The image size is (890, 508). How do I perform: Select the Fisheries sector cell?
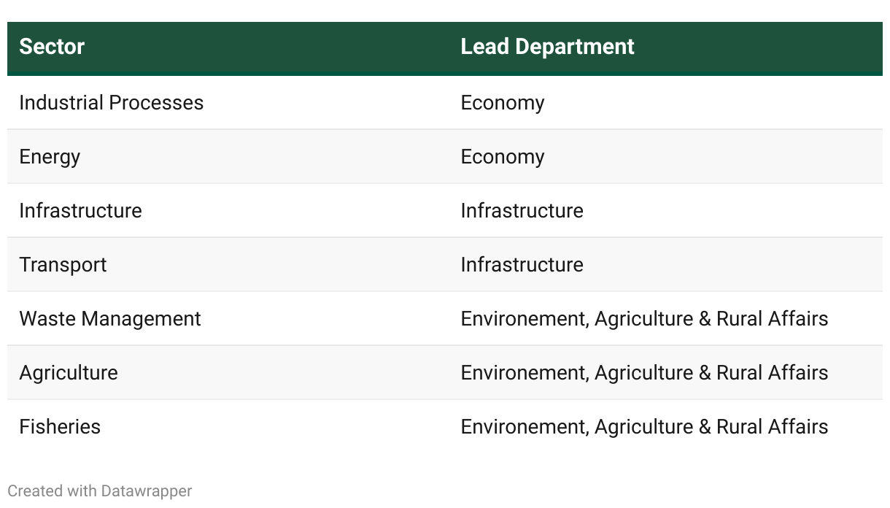click(x=60, y=427)
